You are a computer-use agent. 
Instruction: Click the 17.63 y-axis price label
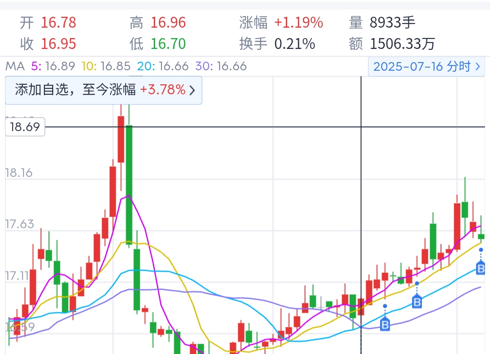(x=20, y=224)
